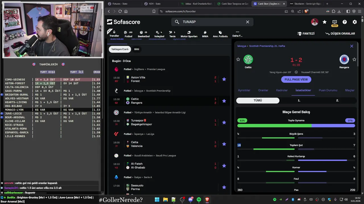Open LaLiga competition link

(x=150, y=134)
